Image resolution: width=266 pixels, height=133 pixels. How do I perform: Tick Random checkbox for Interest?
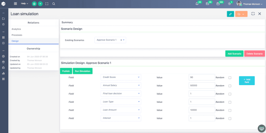tap(230, 118)
